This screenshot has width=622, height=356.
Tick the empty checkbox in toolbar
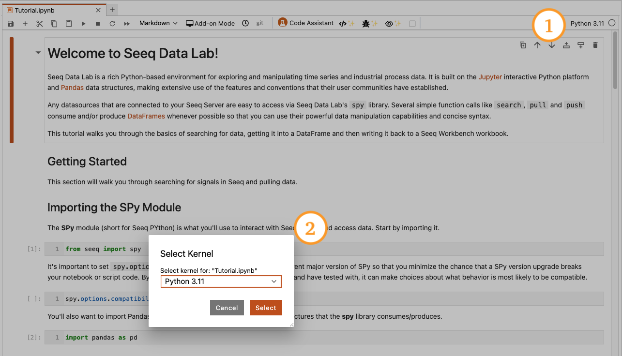pos(412,23)
